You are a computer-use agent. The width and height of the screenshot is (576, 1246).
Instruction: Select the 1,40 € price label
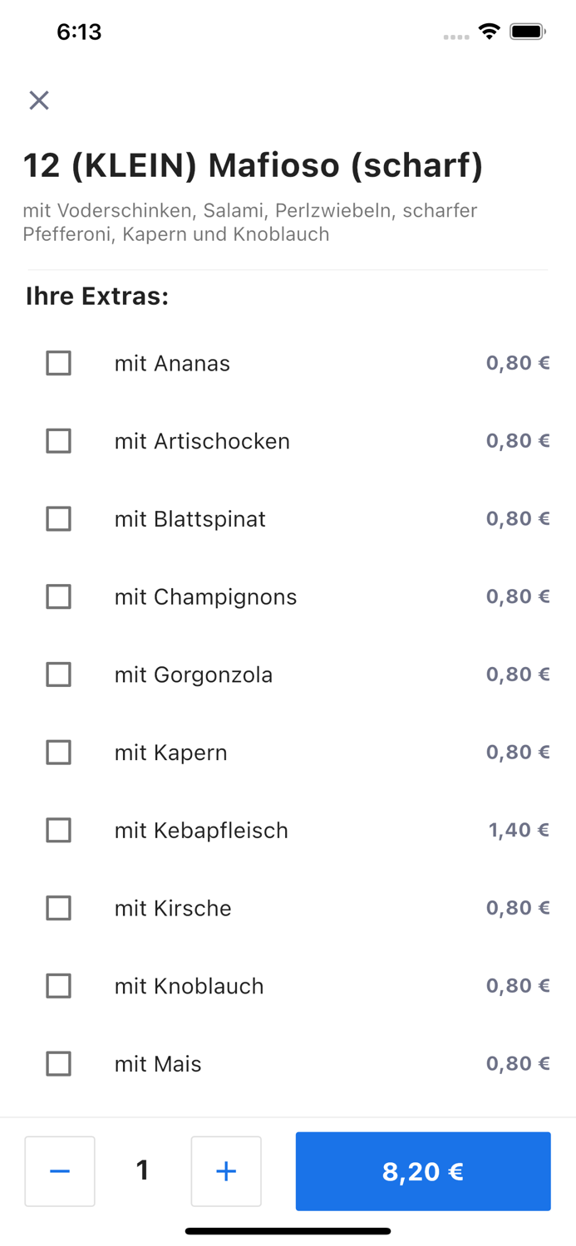click(x=517, y=830)
